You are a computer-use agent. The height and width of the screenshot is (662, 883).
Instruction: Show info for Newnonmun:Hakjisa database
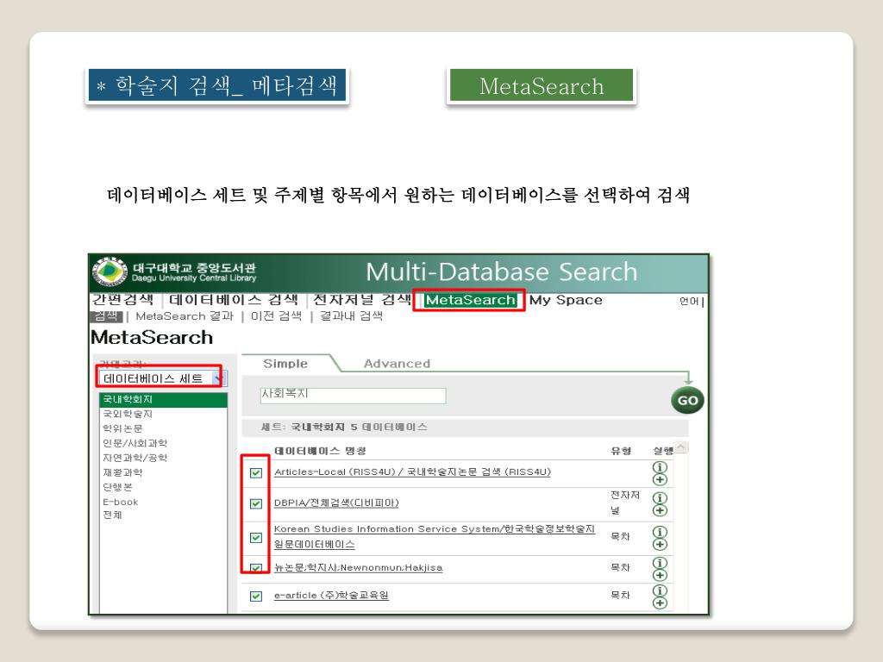[660, 563]
